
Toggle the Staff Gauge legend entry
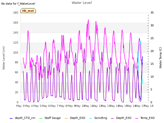tap(50, 118)
